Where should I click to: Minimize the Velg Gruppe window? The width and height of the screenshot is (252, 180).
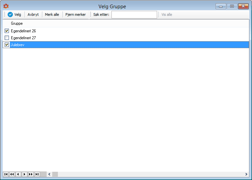(221, 6)
